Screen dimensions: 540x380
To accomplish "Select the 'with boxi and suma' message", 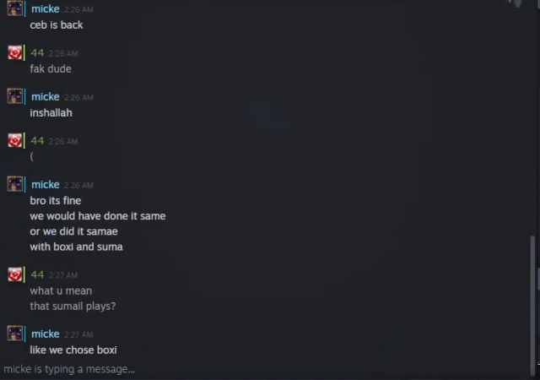I will pos(76,247).
